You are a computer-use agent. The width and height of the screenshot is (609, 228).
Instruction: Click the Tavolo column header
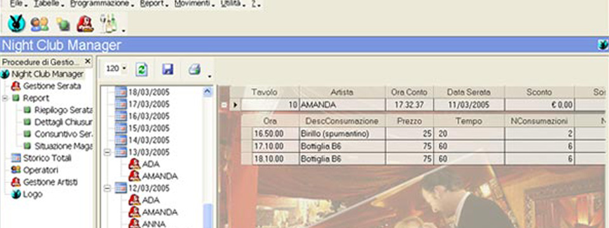[x=265, y=92]
